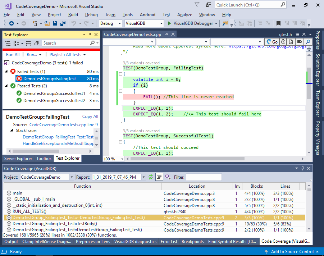This screenshot has height=256, width=324.
Task: Click Test Explorer collapse windows icon
Action: (36, 44)
